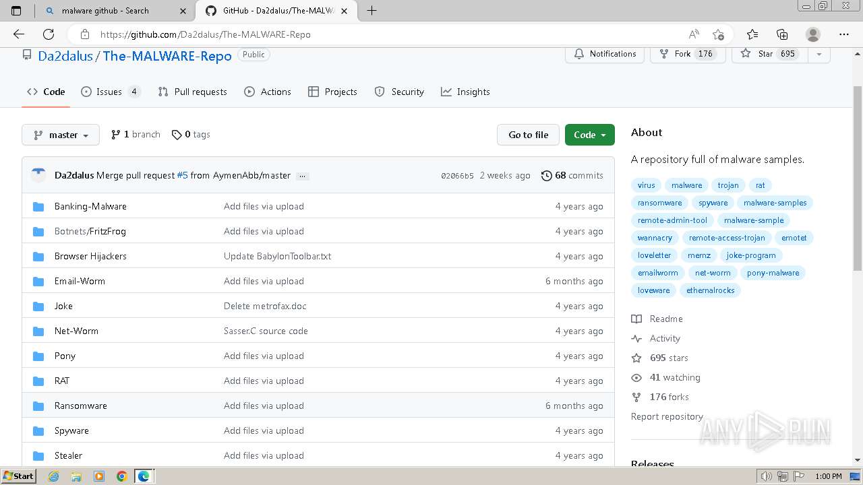Reload the page with refresh icon

point(49,34)
